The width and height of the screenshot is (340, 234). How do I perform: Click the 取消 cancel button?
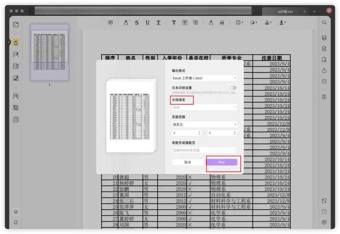pyautogui.click(x=188, y=162)
